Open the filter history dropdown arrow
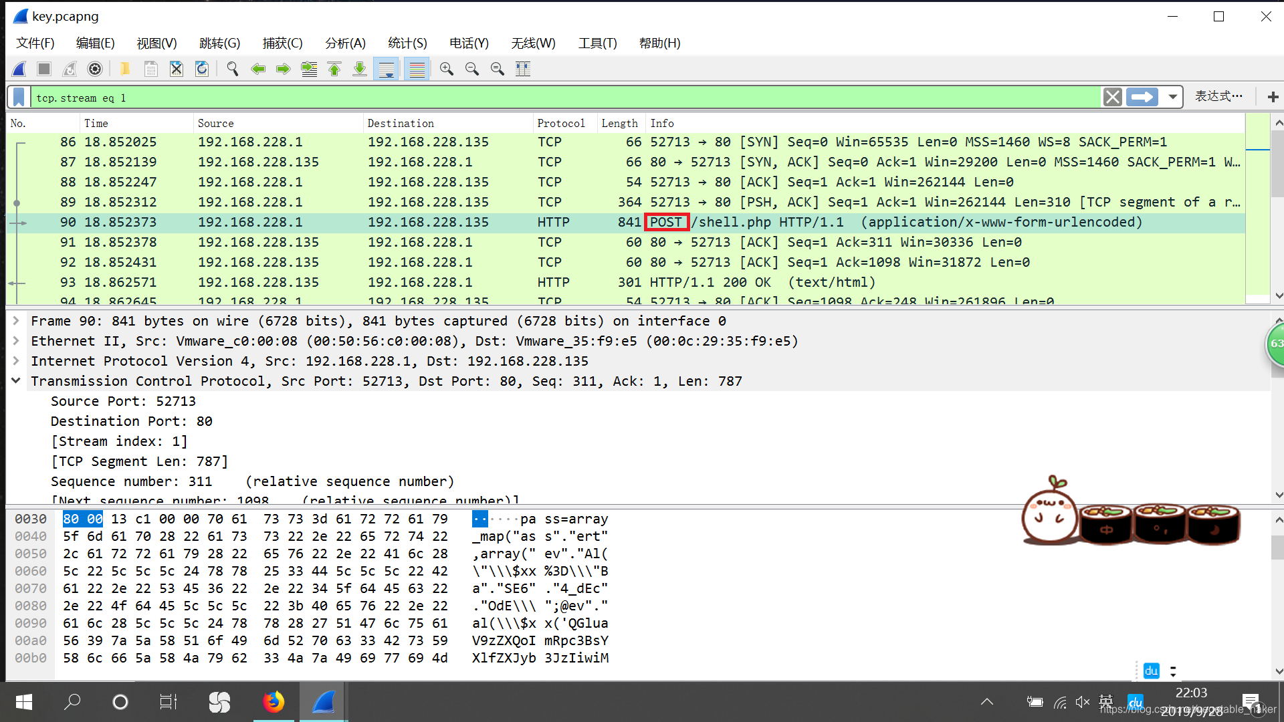 pos(1172,98)
